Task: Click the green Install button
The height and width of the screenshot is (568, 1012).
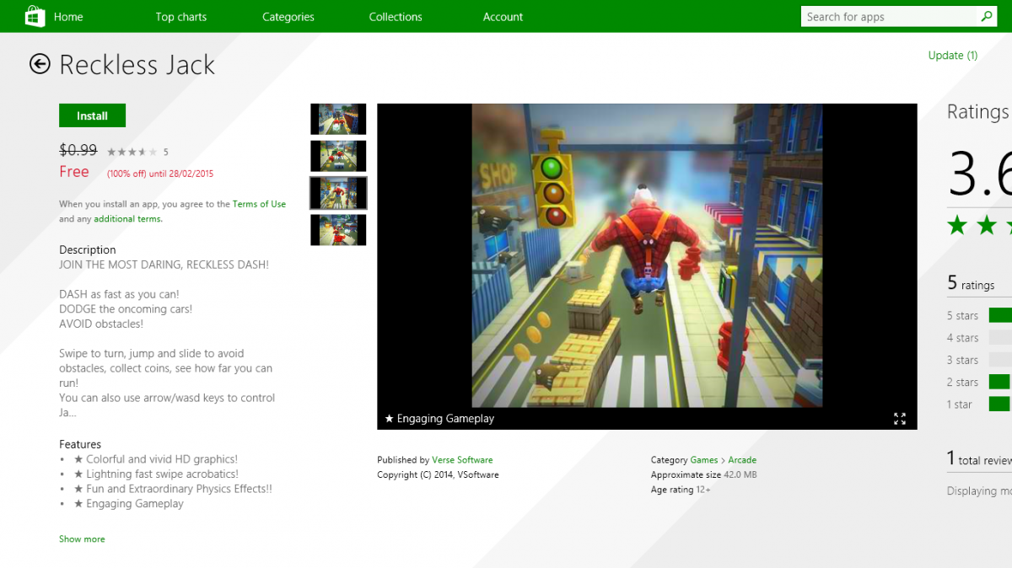Action: coord(92,115)
